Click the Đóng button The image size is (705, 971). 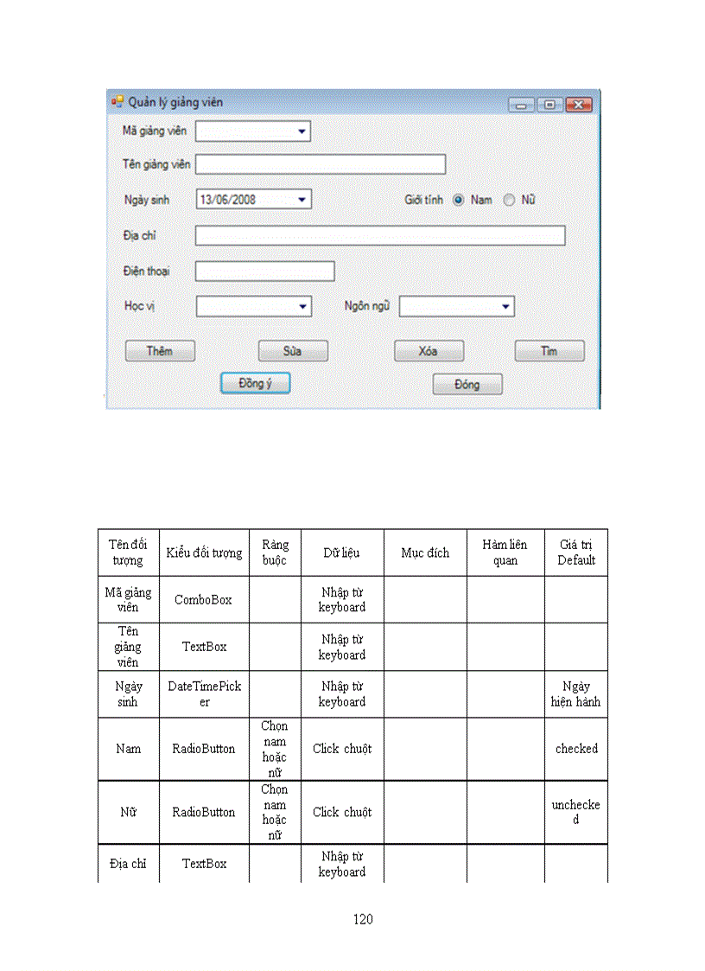(x=467, y=384)
